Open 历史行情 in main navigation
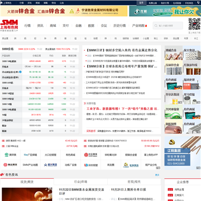The image size is (201, 201). click(119, 26)
